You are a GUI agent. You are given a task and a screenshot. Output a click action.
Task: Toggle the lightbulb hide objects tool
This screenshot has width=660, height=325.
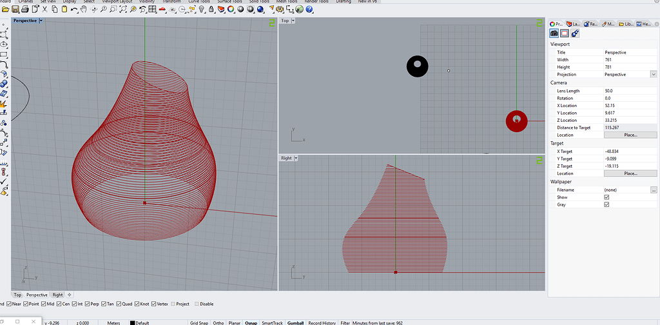click(x=202, y=9)
